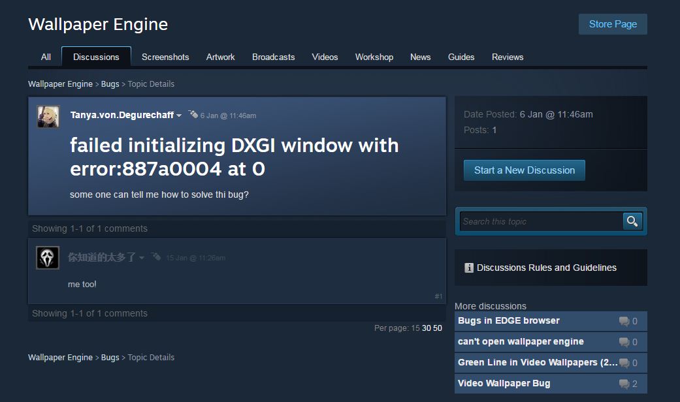Set comments per page to 50
This screenshot has width=680, height=402.
point(438,328)
